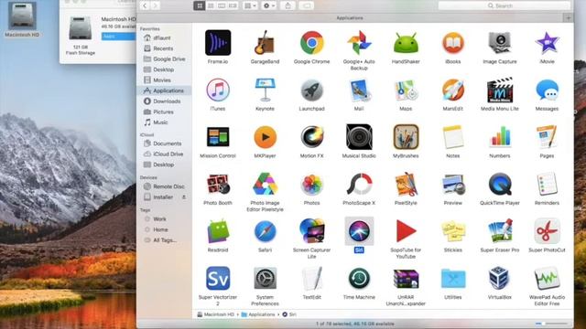Click the MarsEdit icon

click(x=453, y=90)
